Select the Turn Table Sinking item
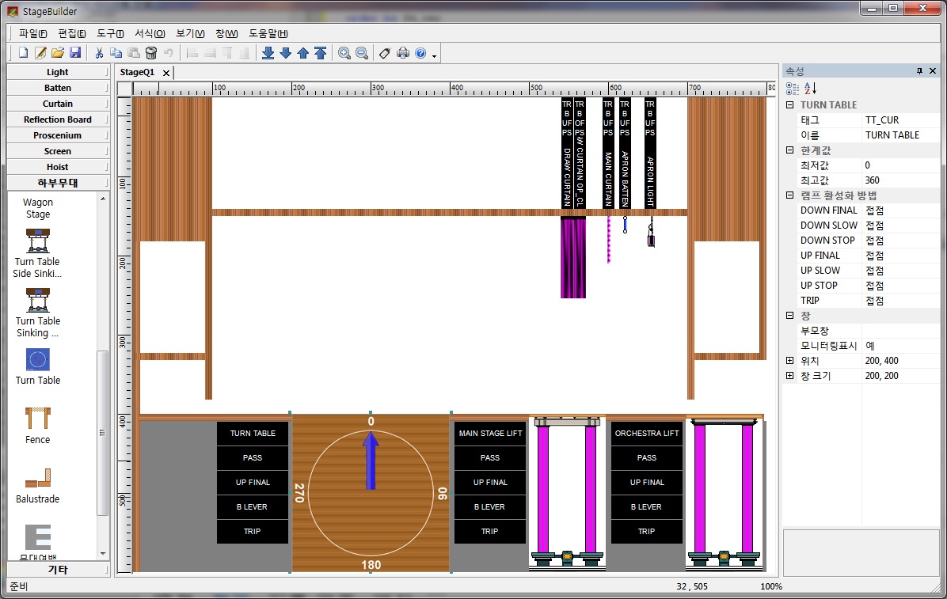The height and width of the screenshot is (599, 947). (x=37, y=313)
